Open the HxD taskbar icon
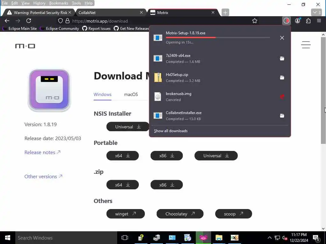Viewport: 326px width, 244px height. (235, 238)
